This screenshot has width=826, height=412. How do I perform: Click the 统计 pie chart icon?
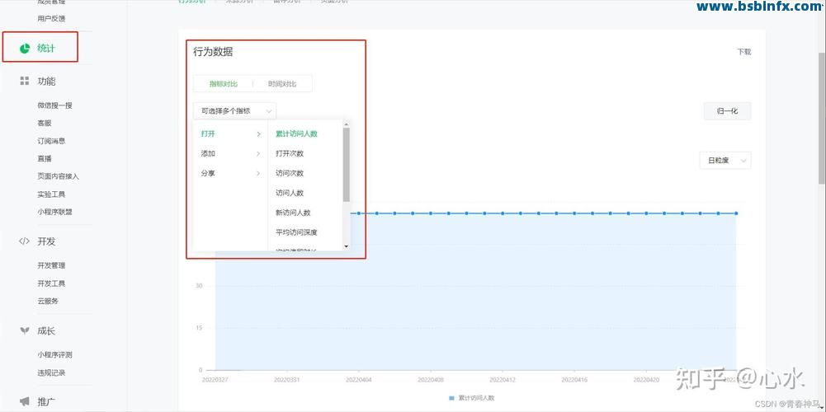[x=25, y=49]
